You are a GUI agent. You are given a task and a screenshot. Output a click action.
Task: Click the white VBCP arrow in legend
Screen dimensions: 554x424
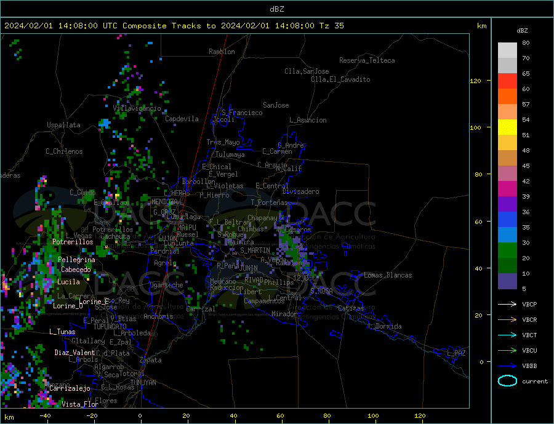pos(507,304)
